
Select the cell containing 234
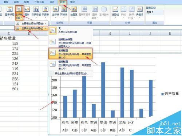coord(9,74)
